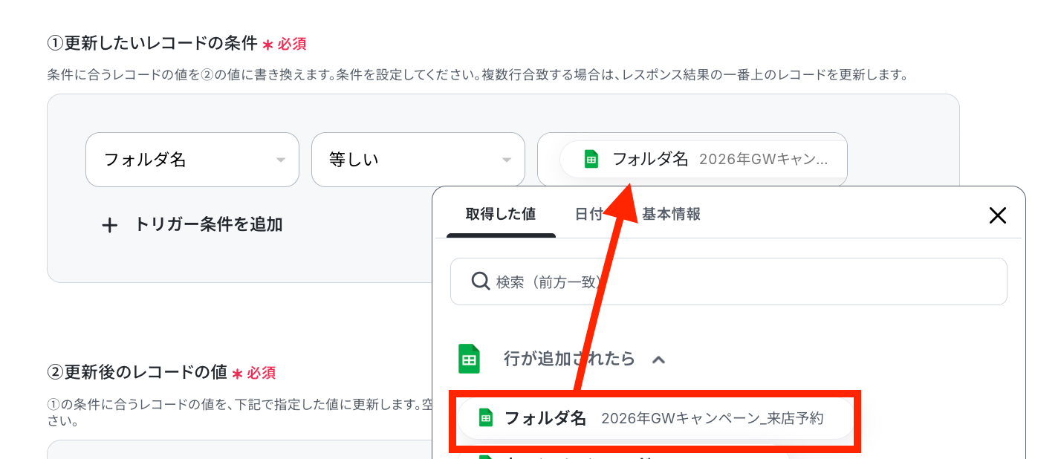The image size is (1061, 459).
Task: Click Sheets icon beside 行が追加されたら
Action: coord(469,359)
